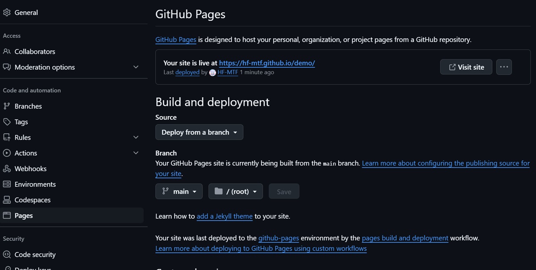
Task: Click the General gear icon
Action: [7, 13]
